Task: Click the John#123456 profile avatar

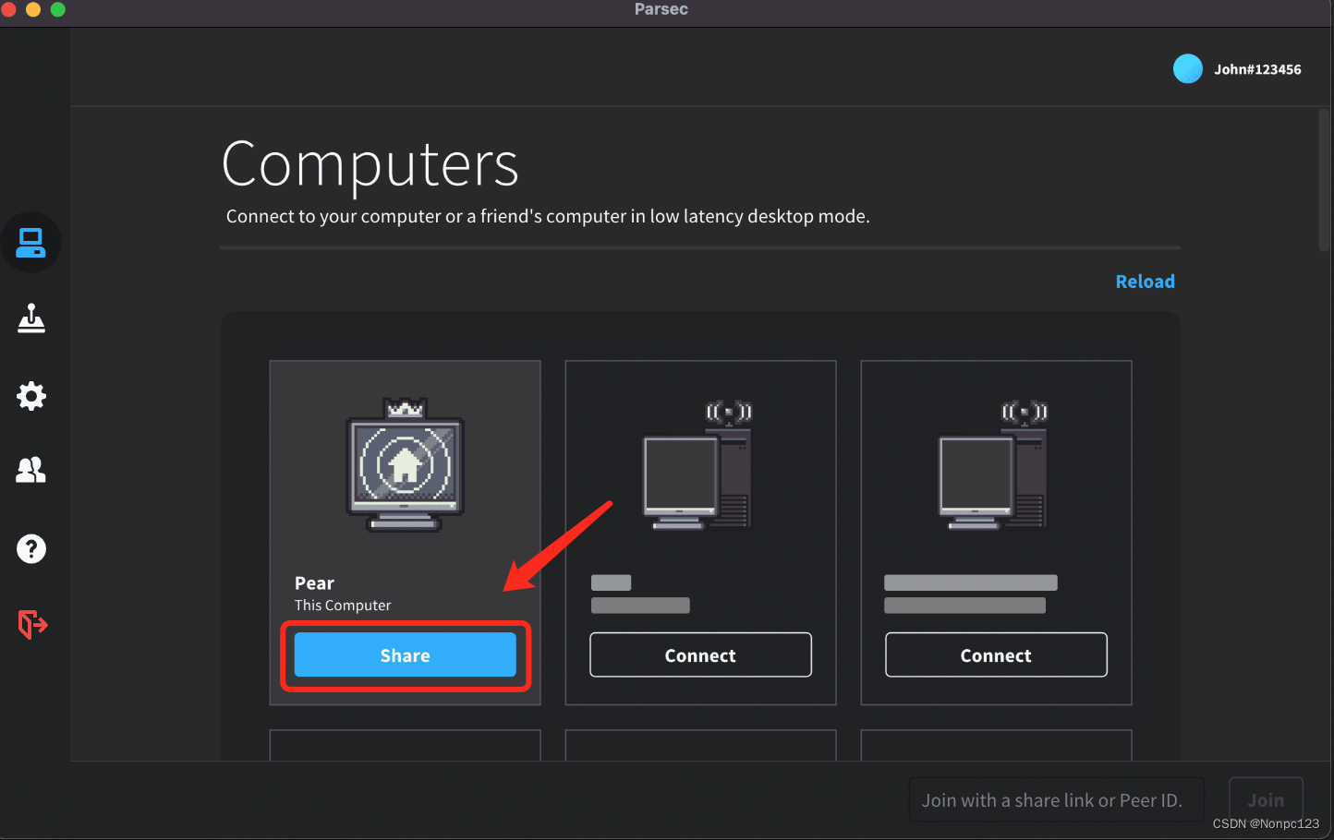Action: 1188,68
